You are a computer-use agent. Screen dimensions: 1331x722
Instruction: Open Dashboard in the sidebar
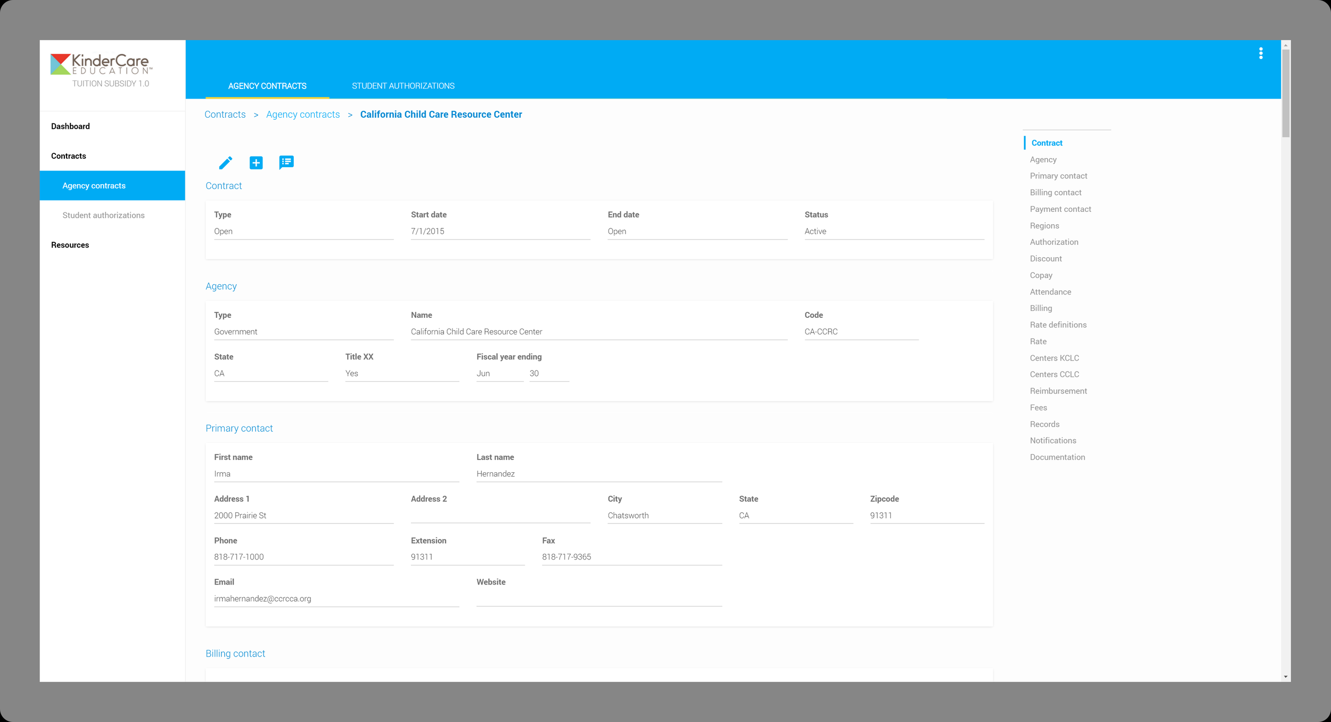click(70, 126)
